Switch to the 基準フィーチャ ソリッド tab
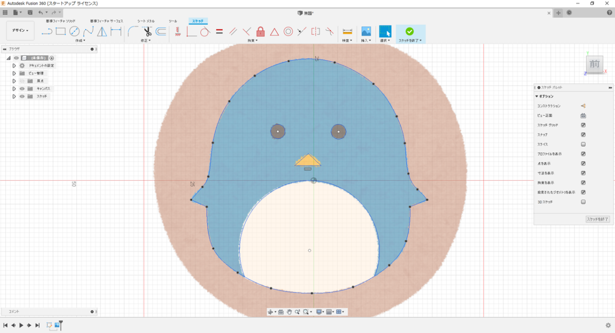 60,21
